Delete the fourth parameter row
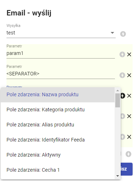The height and width of the screenshot is (181, 138). 129,116
